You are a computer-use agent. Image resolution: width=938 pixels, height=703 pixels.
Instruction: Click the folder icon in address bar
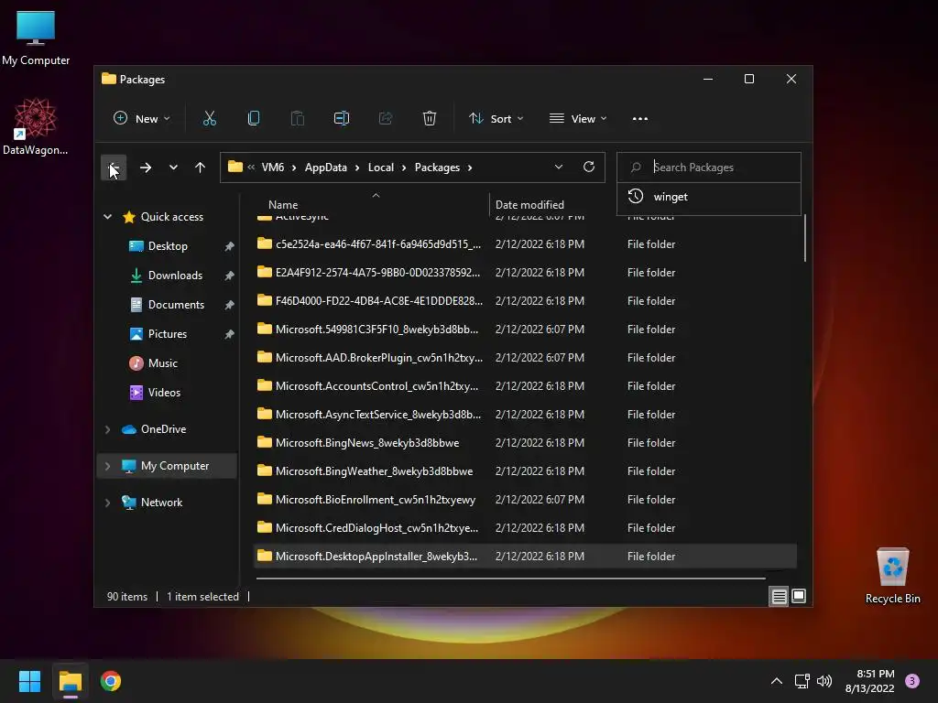pos(235,167)
